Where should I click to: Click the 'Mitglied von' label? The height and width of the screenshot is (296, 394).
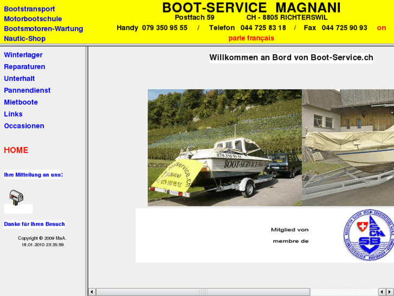(x=290, y=230)
